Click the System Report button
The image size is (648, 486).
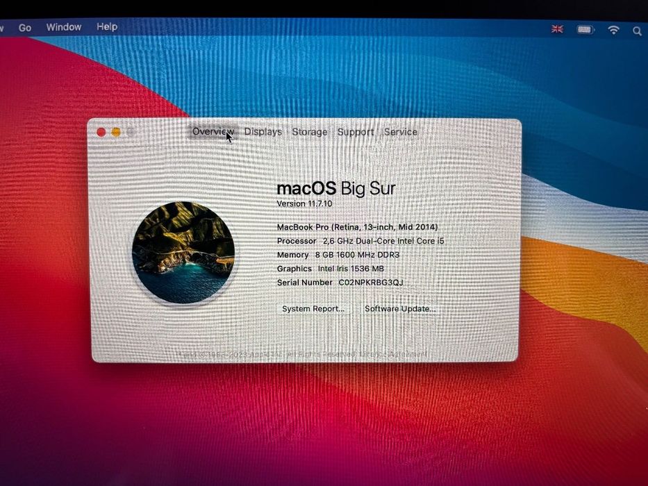tap(313, 309)
